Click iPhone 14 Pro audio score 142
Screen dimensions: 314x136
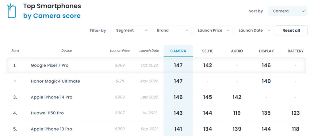point(237,97)
